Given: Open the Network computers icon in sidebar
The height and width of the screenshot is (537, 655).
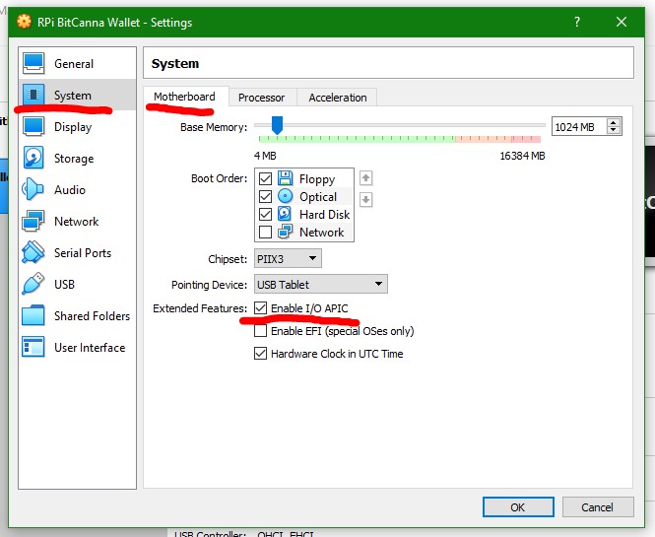Looking at the screenshot, I should [x=33, y=221].
